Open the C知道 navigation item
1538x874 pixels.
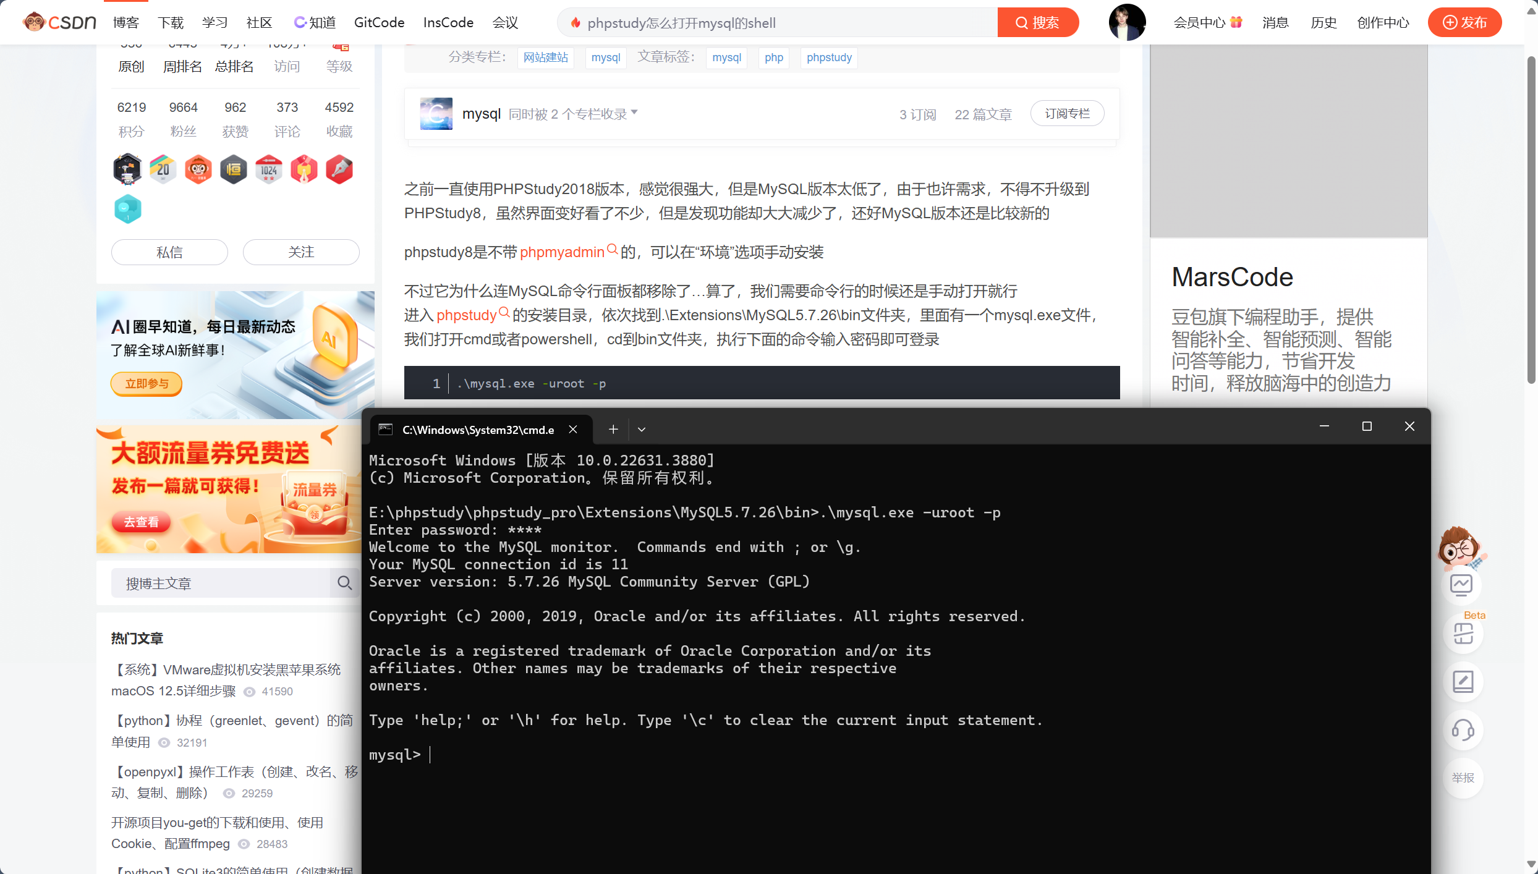(314, 22)
